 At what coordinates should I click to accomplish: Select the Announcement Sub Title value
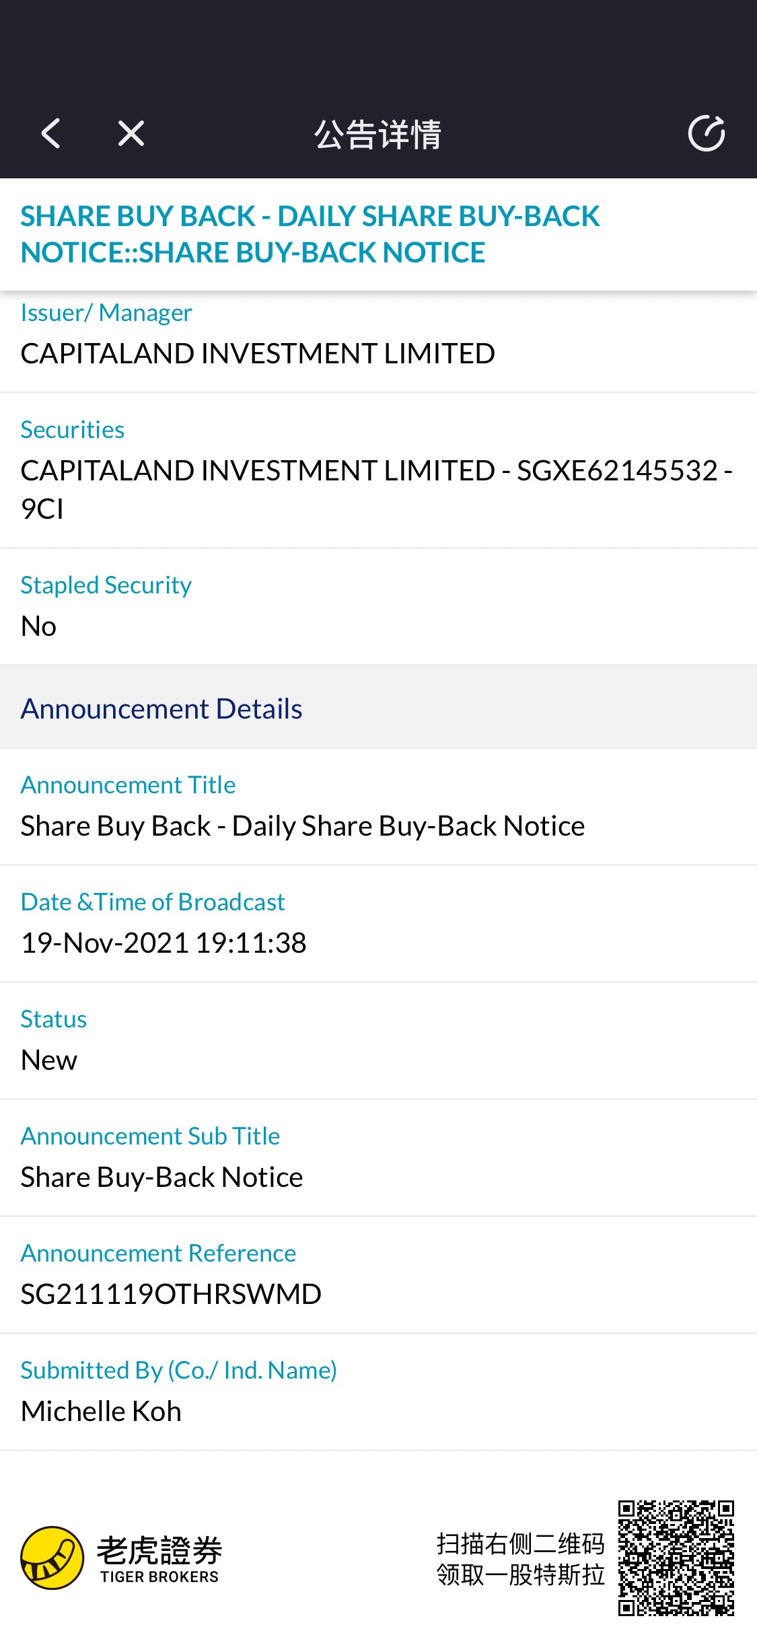point(161,1177)
